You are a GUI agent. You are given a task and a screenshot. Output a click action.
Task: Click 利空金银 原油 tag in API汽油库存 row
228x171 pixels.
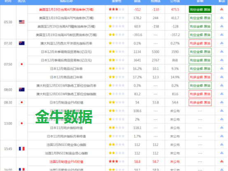(200, 18)
